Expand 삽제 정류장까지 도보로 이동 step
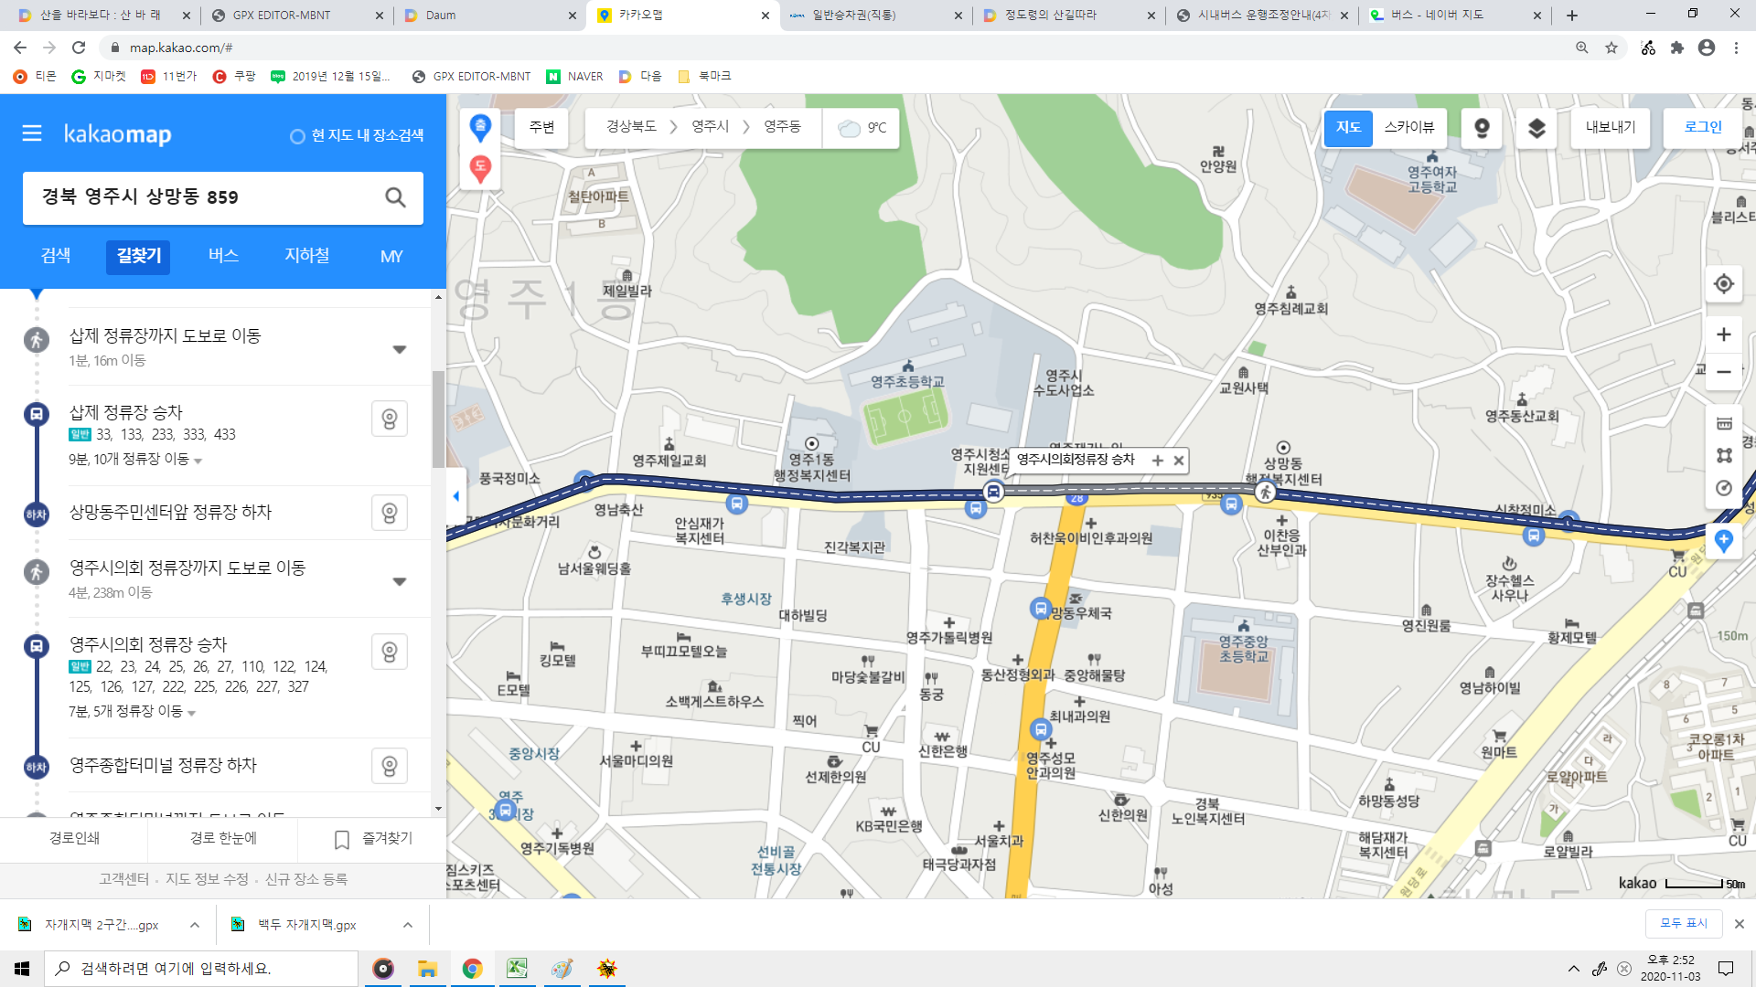The image size is (1756, 987). pyautogui.click(x=400, y=349)
